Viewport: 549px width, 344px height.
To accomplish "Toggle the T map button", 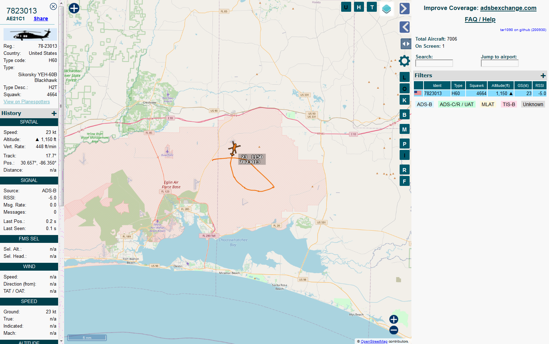I will coord(372,7).
